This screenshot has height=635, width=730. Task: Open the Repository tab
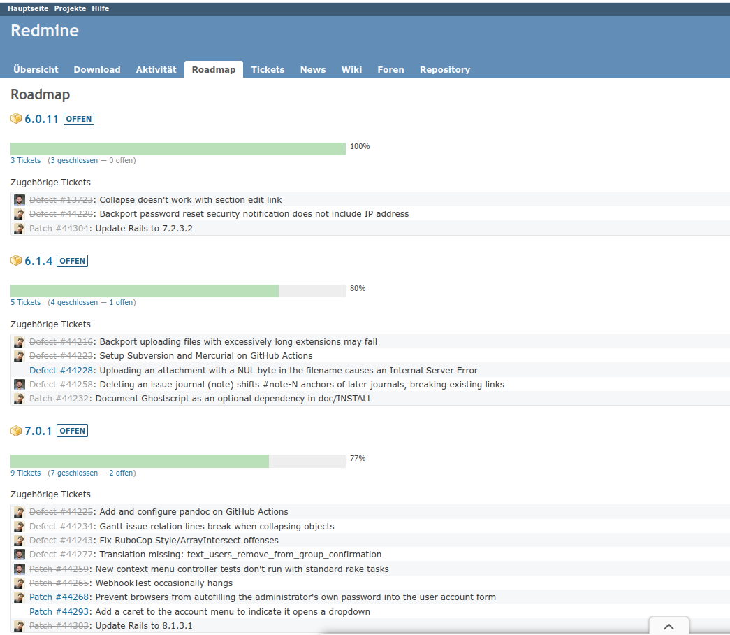pos(444,69)
